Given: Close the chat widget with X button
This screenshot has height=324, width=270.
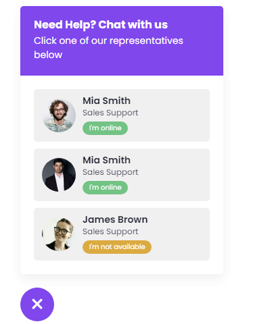Looking at the screenshot, I should click(x=37, y=304).
